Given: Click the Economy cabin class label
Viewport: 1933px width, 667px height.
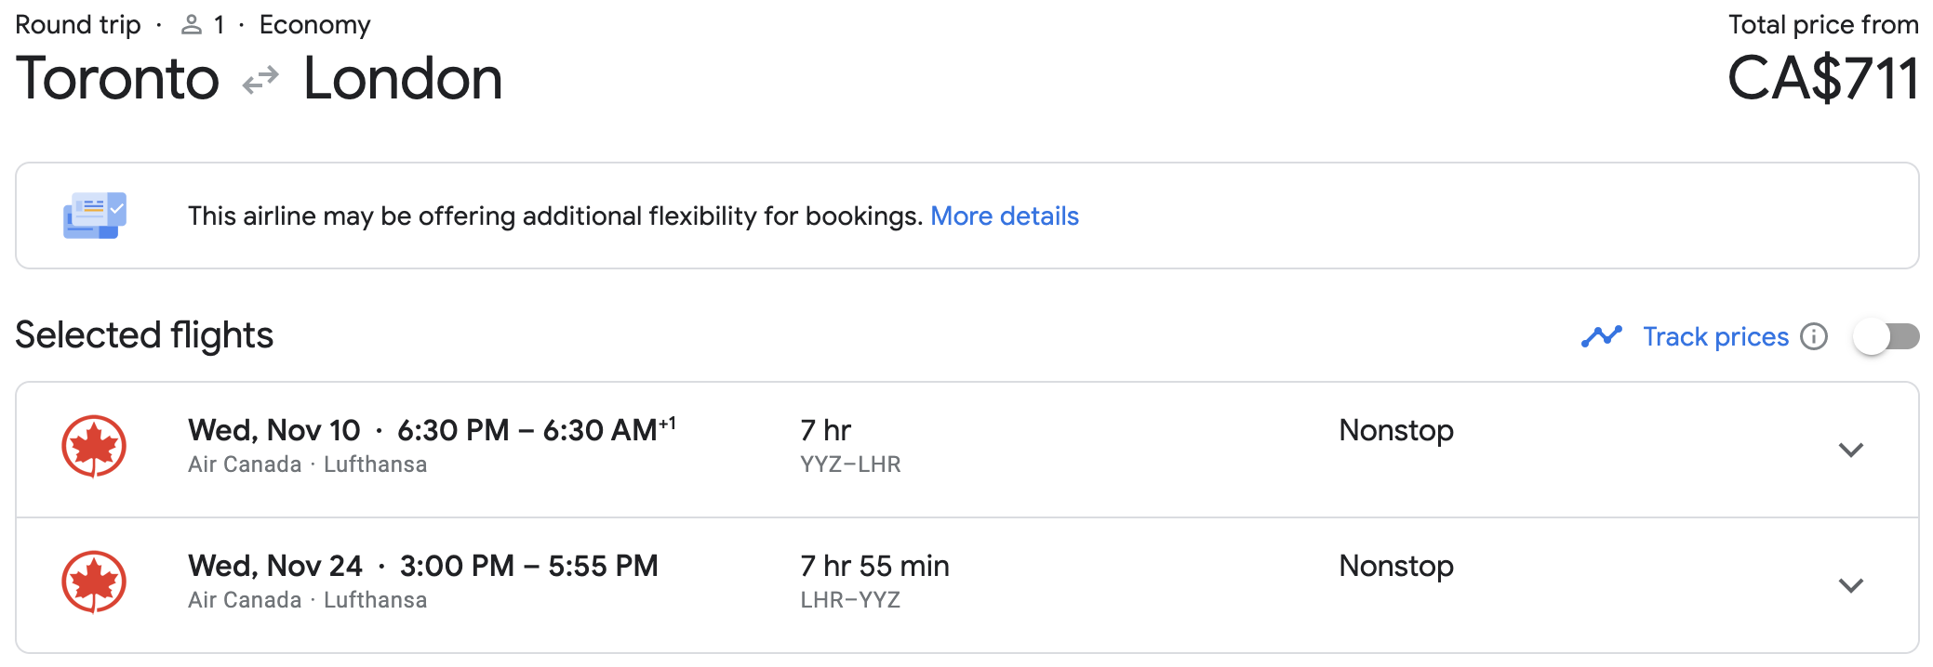Looking at the screenshot, I should pyautogui.click(x=314, y=25).
